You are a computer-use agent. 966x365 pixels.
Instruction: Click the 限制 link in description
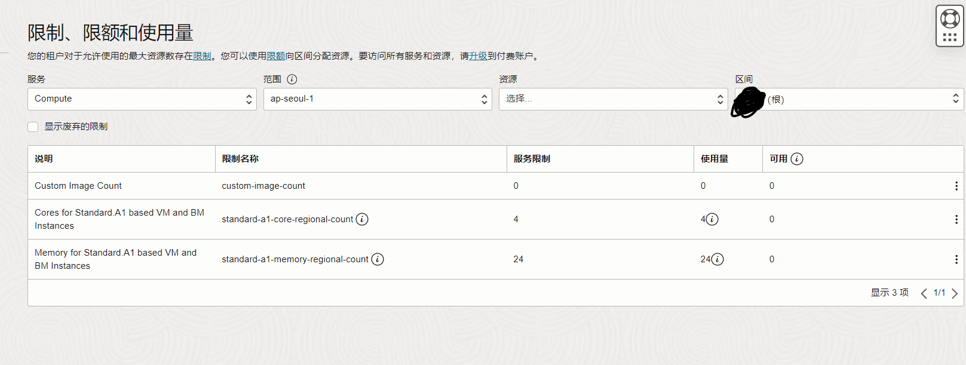202,56
